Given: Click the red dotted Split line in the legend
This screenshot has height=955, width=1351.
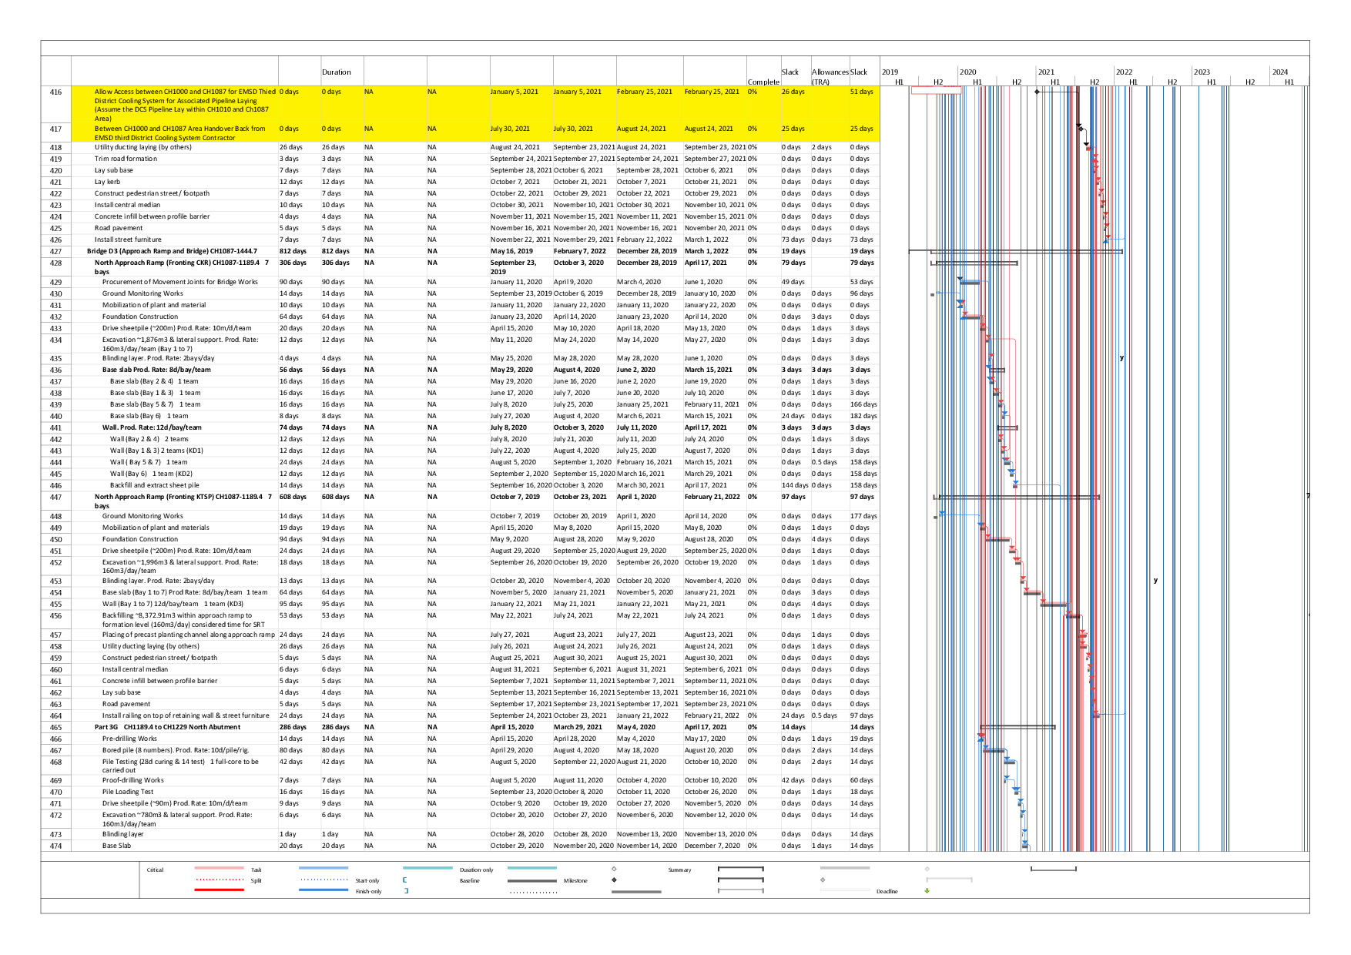Looking at the screenshot, I should [220, 880].
